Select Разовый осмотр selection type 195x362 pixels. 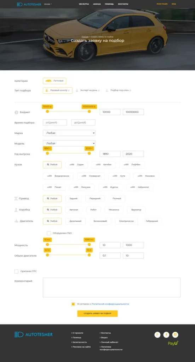tap(58, 90)
